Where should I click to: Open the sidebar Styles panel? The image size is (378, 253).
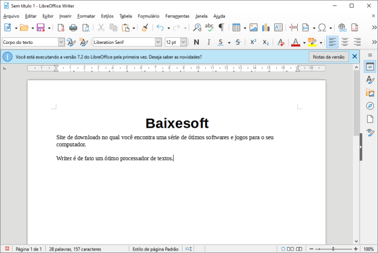(x=370, y=80)
